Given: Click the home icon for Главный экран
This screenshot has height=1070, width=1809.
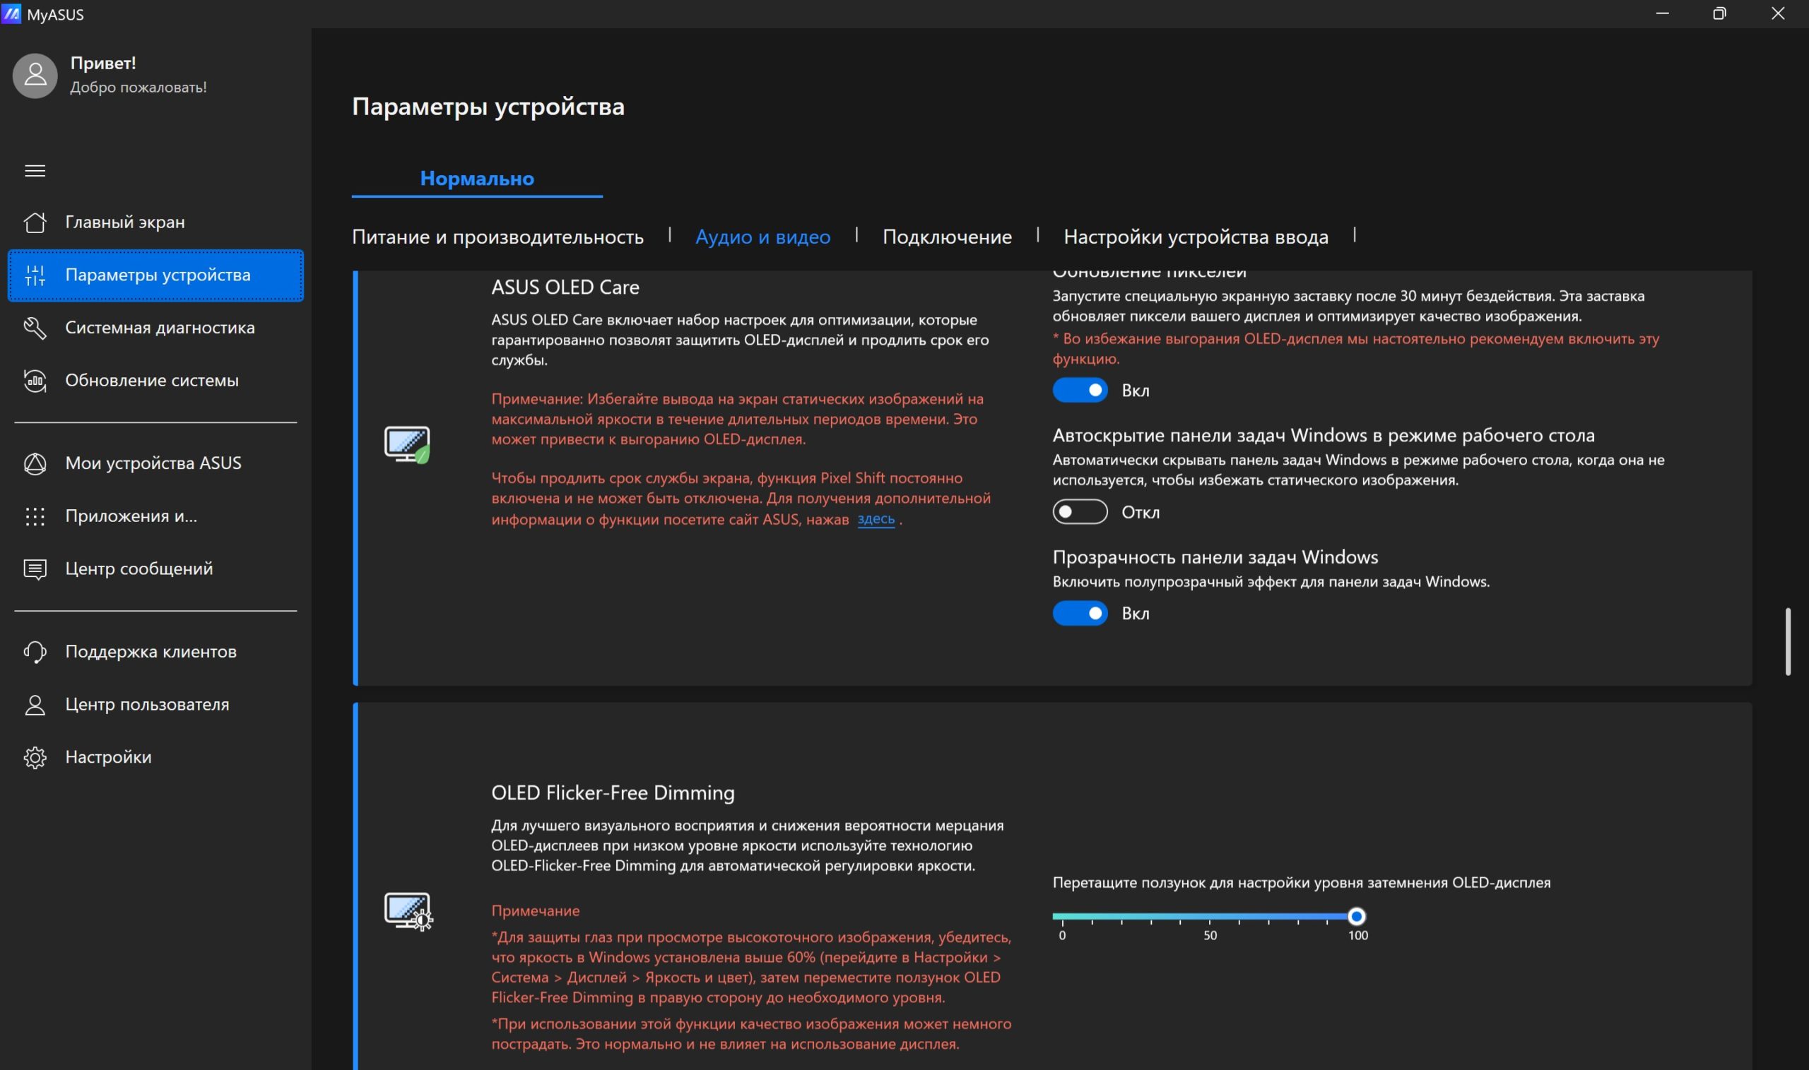Looking at the screenshot, I should 35,222.
